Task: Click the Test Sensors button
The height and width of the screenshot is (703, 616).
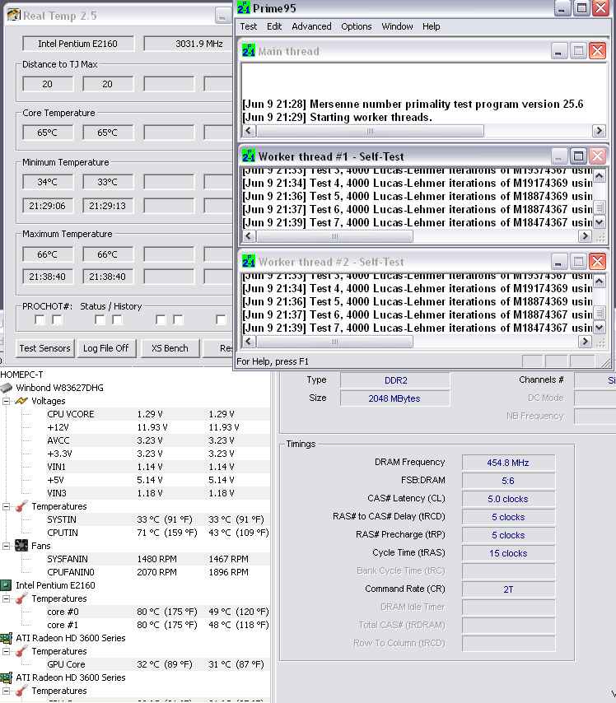Action: 44,348
